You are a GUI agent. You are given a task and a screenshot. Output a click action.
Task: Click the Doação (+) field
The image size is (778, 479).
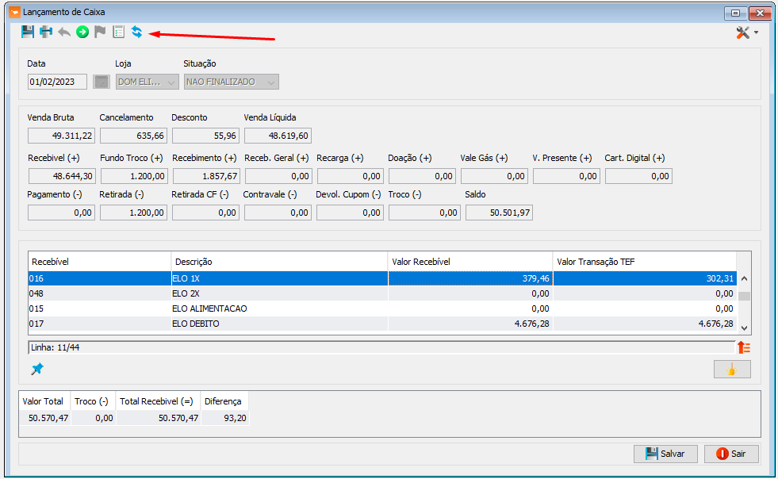[422, 176]
